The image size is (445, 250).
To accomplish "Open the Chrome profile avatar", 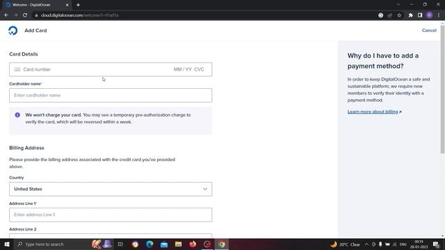I will tap(430, 15).
